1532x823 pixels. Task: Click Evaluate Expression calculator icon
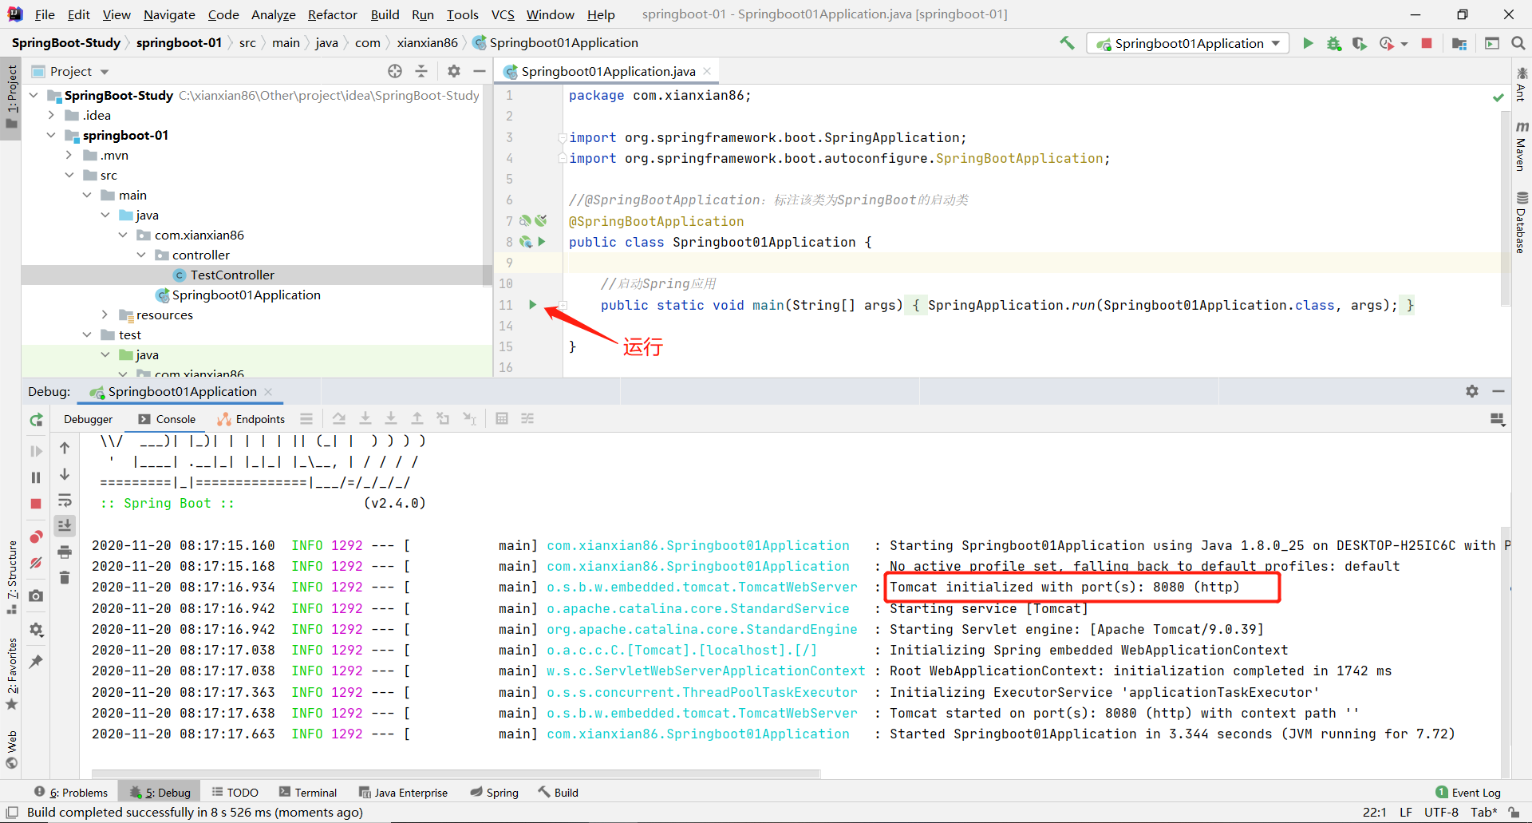(502, 418)
